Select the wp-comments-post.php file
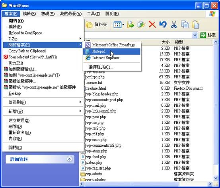This screenshot has height=188, width=220. tap(105, 100)
